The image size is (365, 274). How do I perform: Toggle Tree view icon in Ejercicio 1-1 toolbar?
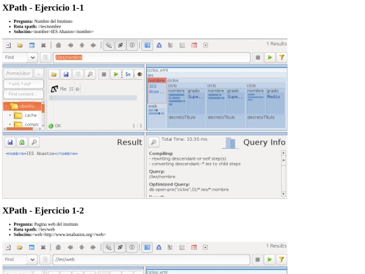click(159, 45)
